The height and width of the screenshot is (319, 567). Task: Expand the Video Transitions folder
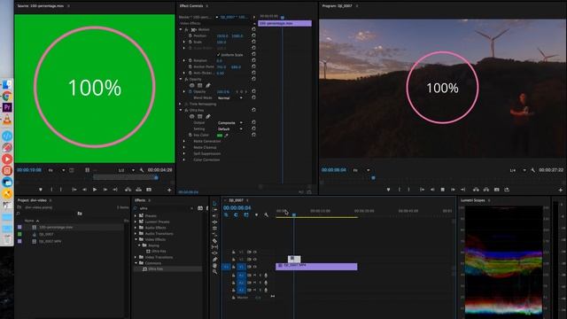click(x=136, y=257)
